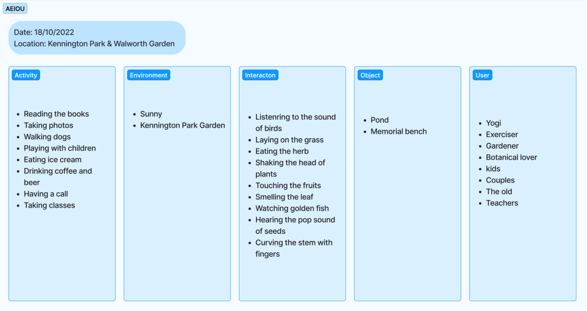Click the Date: 18/10/2022 text
587x311 pixels.
[x=44, y=32]
